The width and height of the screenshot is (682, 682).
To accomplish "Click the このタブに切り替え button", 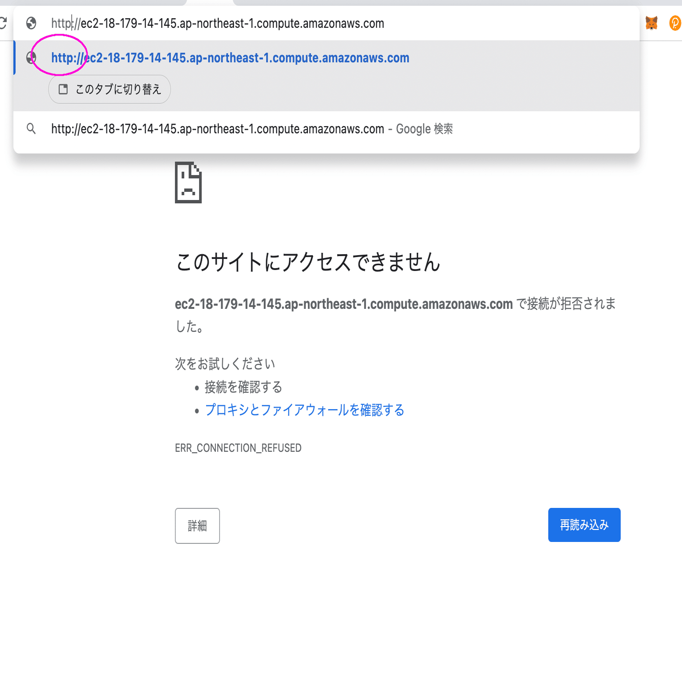I will 109,89.
